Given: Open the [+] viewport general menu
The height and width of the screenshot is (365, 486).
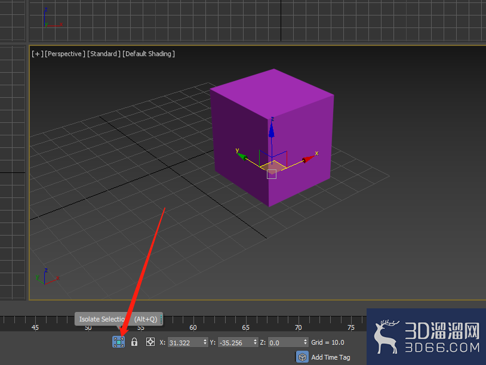Looking at the screenshot, I should coord(37,54).
